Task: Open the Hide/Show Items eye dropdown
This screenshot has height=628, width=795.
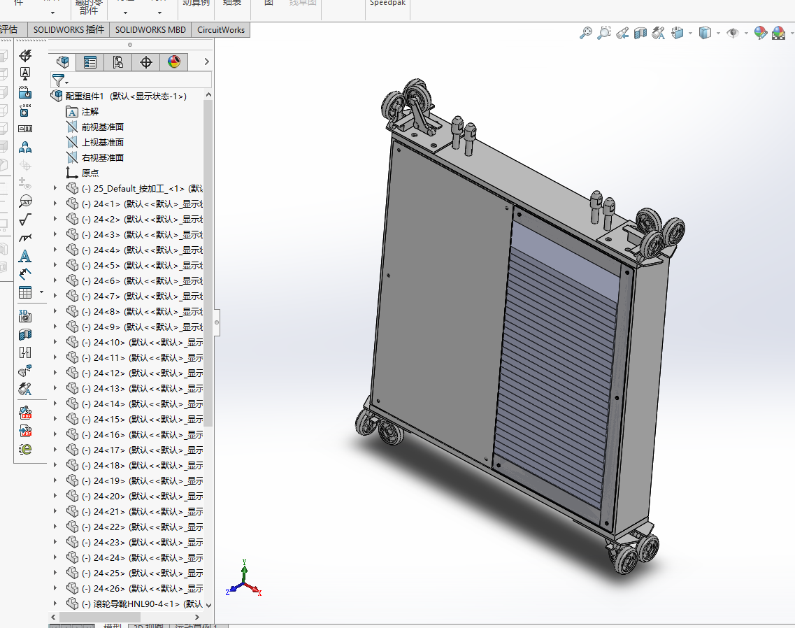Action: [745, 34]
